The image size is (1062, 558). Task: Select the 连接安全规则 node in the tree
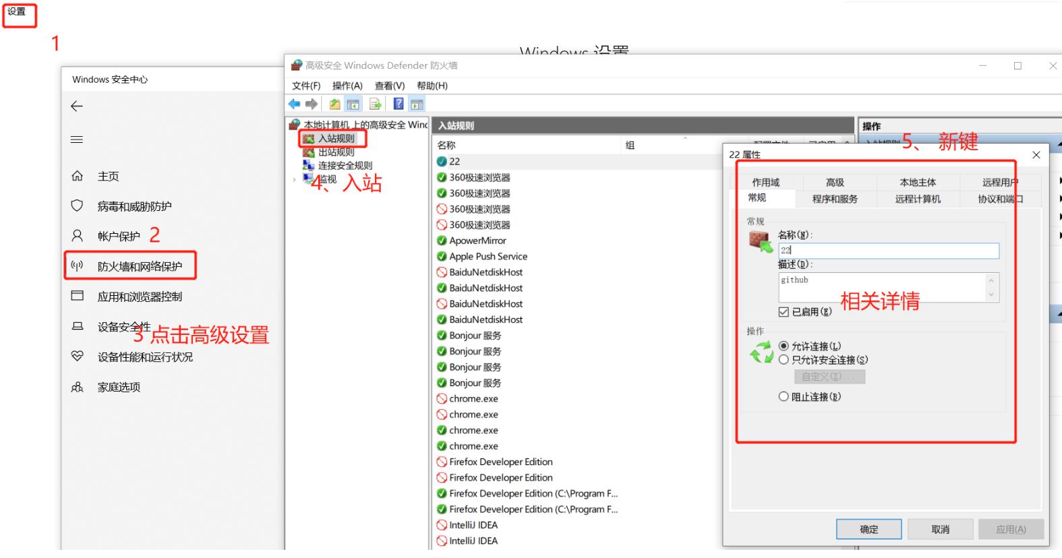coord(345,165)
